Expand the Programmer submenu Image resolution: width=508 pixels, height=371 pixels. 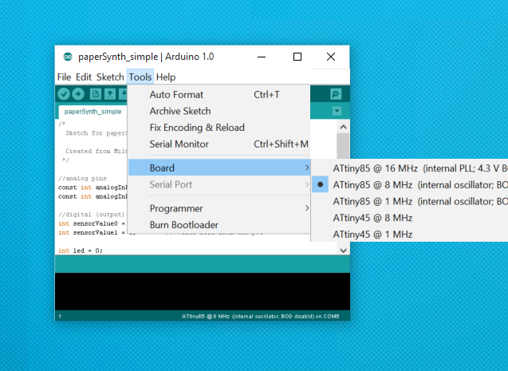[x=219, y=208]
